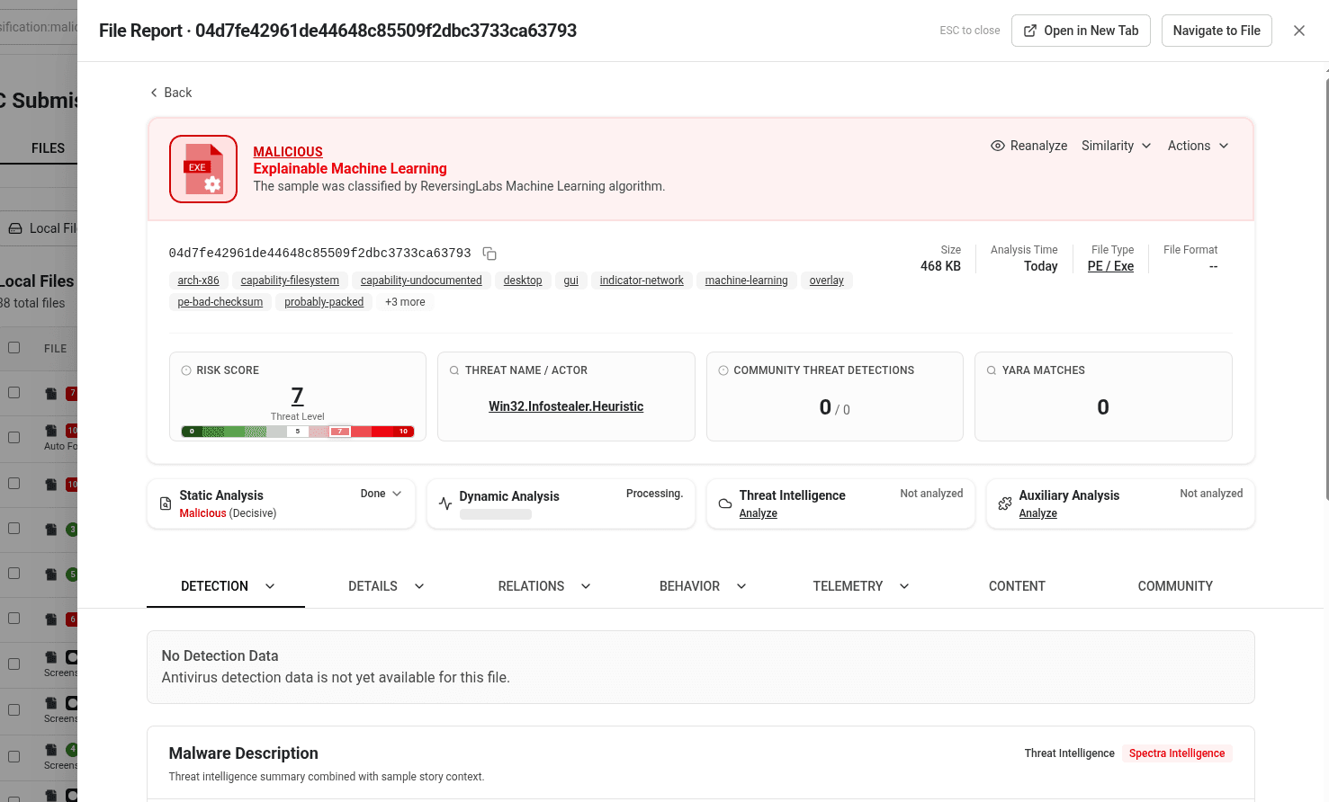Screen dimensions: 1329x802
Task: Click the Dynamic Analysis processing progress bar
Action: click(x=496, y=514)
